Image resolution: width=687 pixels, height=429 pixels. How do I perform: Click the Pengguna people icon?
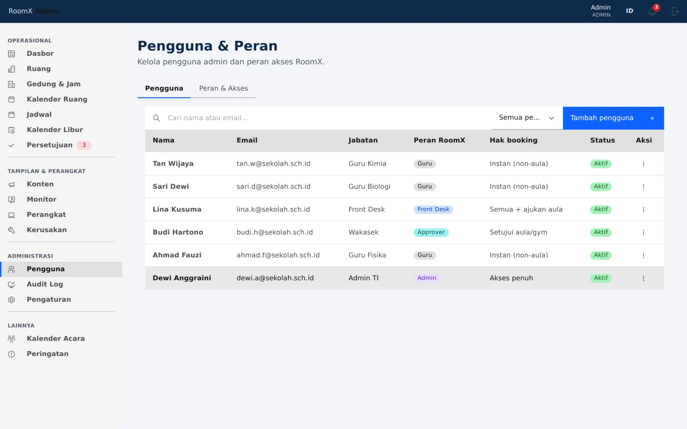click(x=12, y=269)
